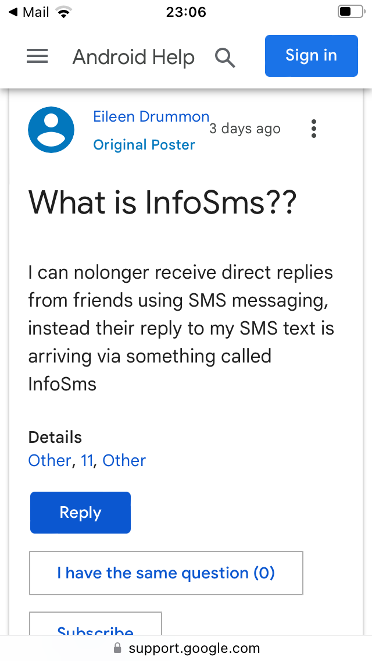Open the search icon in Android Help header
Image resolution: width=372 pixels, height=661 pixels.
coord(225,56)
